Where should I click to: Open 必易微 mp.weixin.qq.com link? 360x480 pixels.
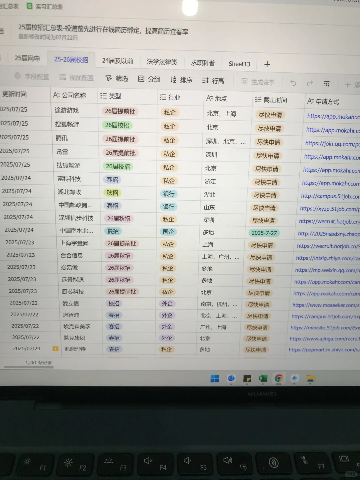coord(327,270)
